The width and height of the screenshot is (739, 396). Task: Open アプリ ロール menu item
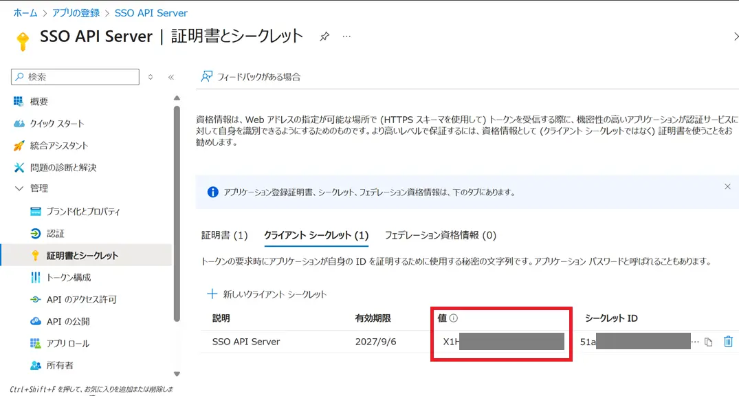[x=68, y=343]
